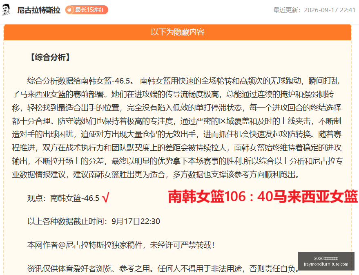
Task: Select the red check mark after -46.5
Action: pos(105,198)
